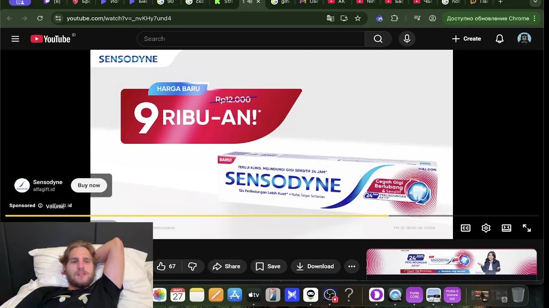
Task: Click the Buy now ad button
Action: click(x=89, y=185)
